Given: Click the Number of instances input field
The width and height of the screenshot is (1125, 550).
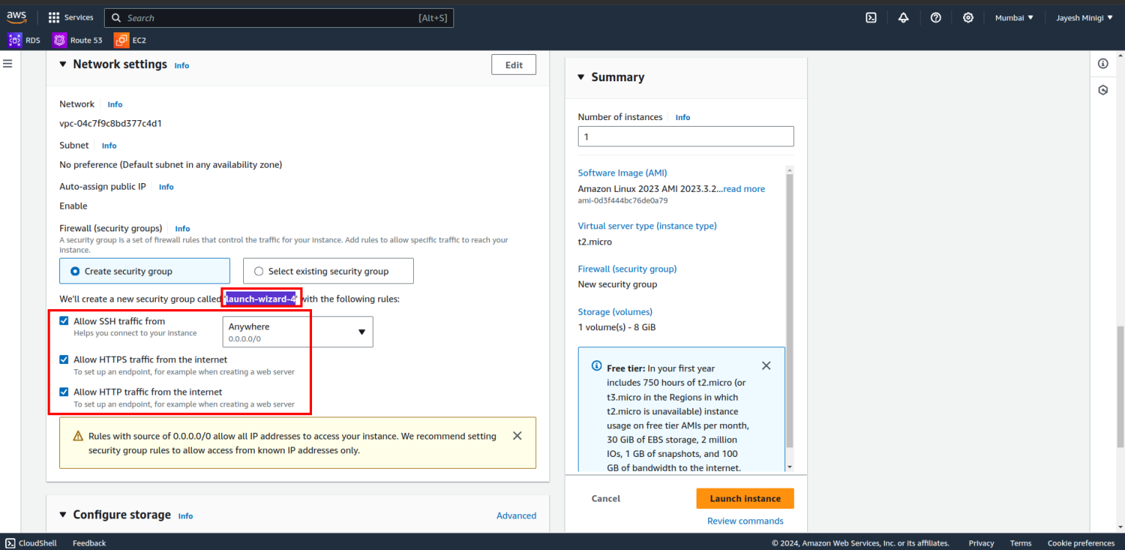Looking at the screenshot, I should pyautogui.click(x=686, y=136).
